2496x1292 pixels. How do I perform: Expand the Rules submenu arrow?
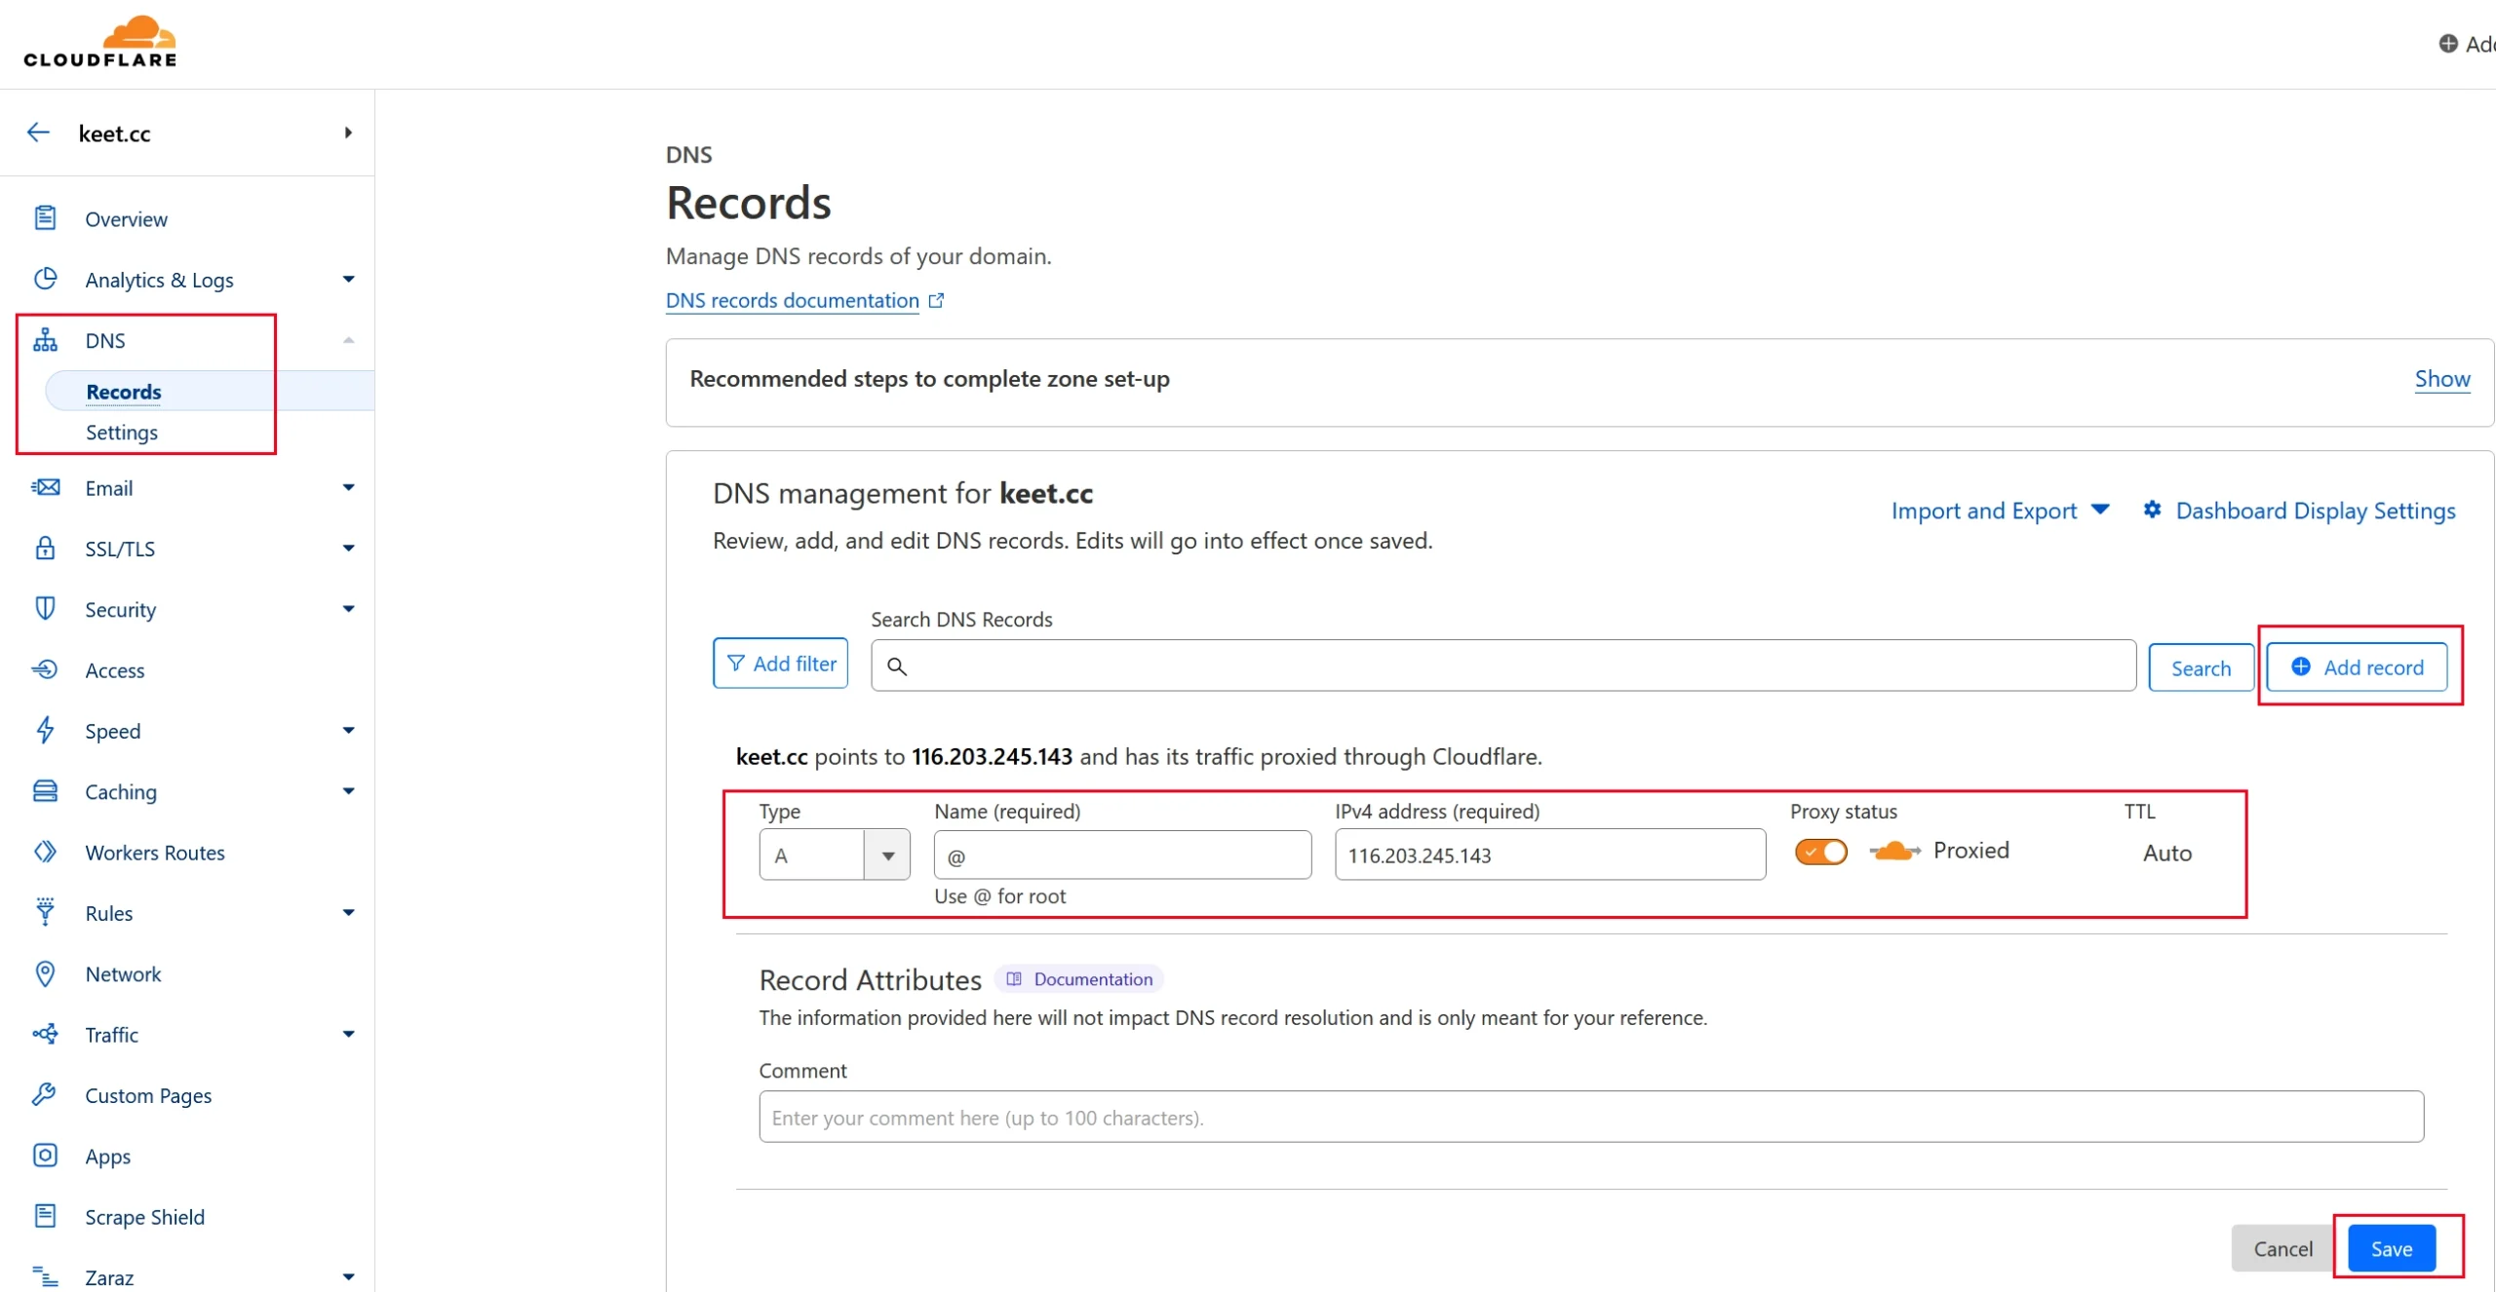click(348, 912)
